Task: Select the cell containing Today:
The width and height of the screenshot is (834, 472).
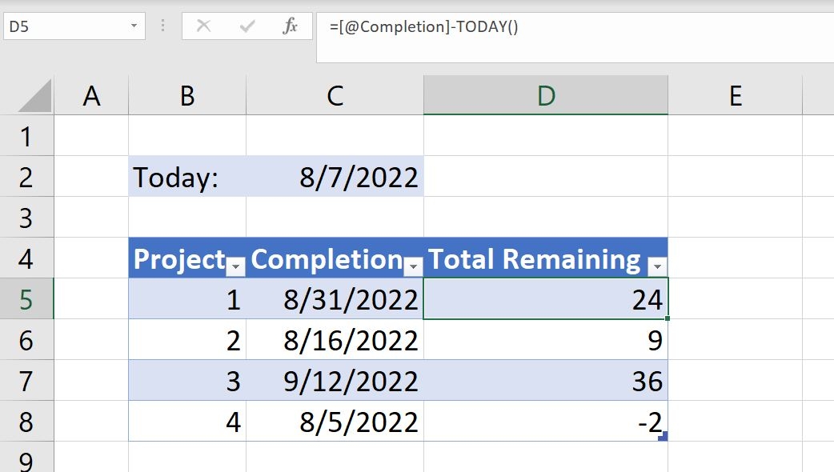Action: [186, 177]
